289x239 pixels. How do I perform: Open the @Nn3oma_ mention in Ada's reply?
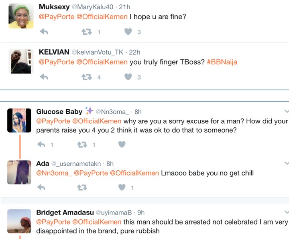53,173
